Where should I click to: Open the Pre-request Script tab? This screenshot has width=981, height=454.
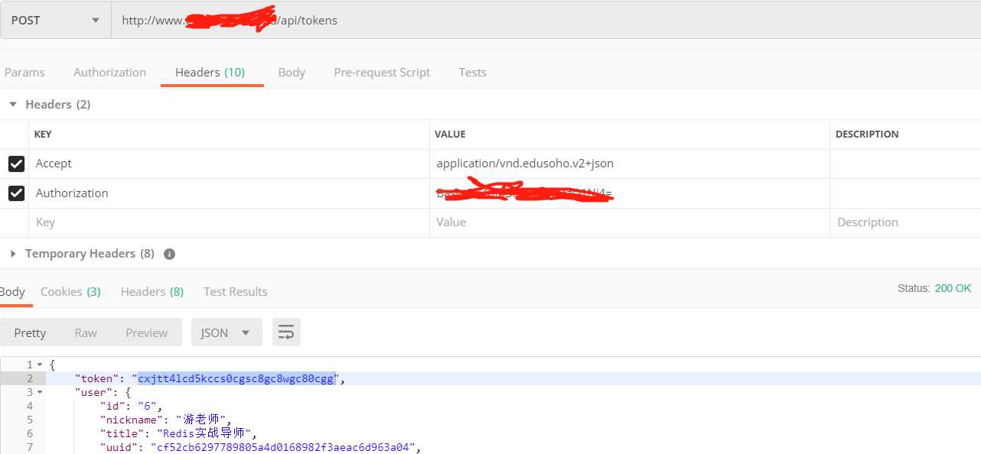click(382, 73)
